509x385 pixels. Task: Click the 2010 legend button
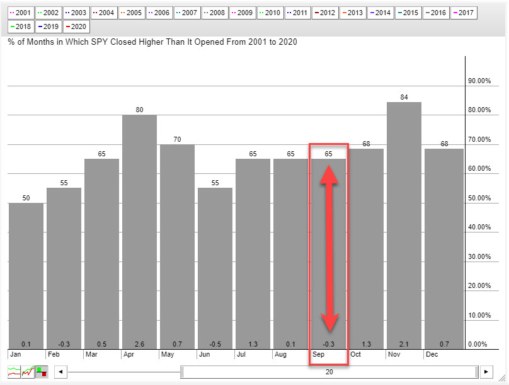(270, 13)
